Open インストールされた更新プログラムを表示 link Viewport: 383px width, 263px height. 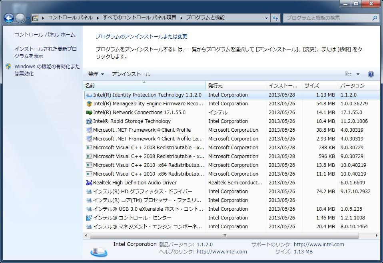tap(46, 52)
